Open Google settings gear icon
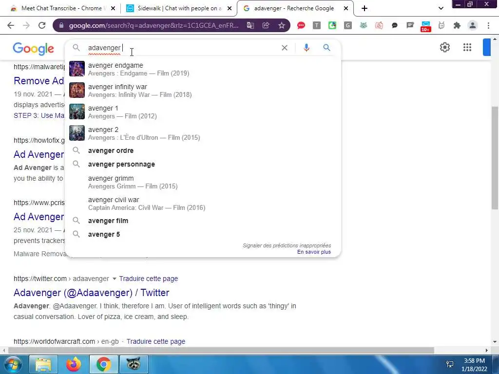 click(x=444, y=47)
